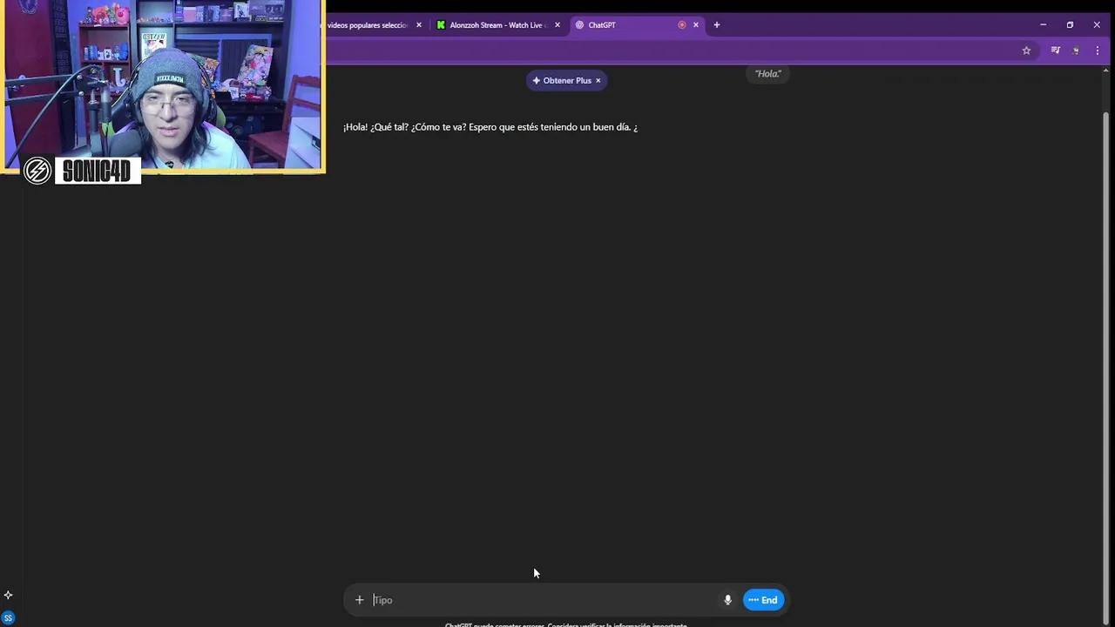Screen dimensions: 1115x627
Task: Click the ¡Hola! ¿Qué tal? response text
Action: coord(490,127)
